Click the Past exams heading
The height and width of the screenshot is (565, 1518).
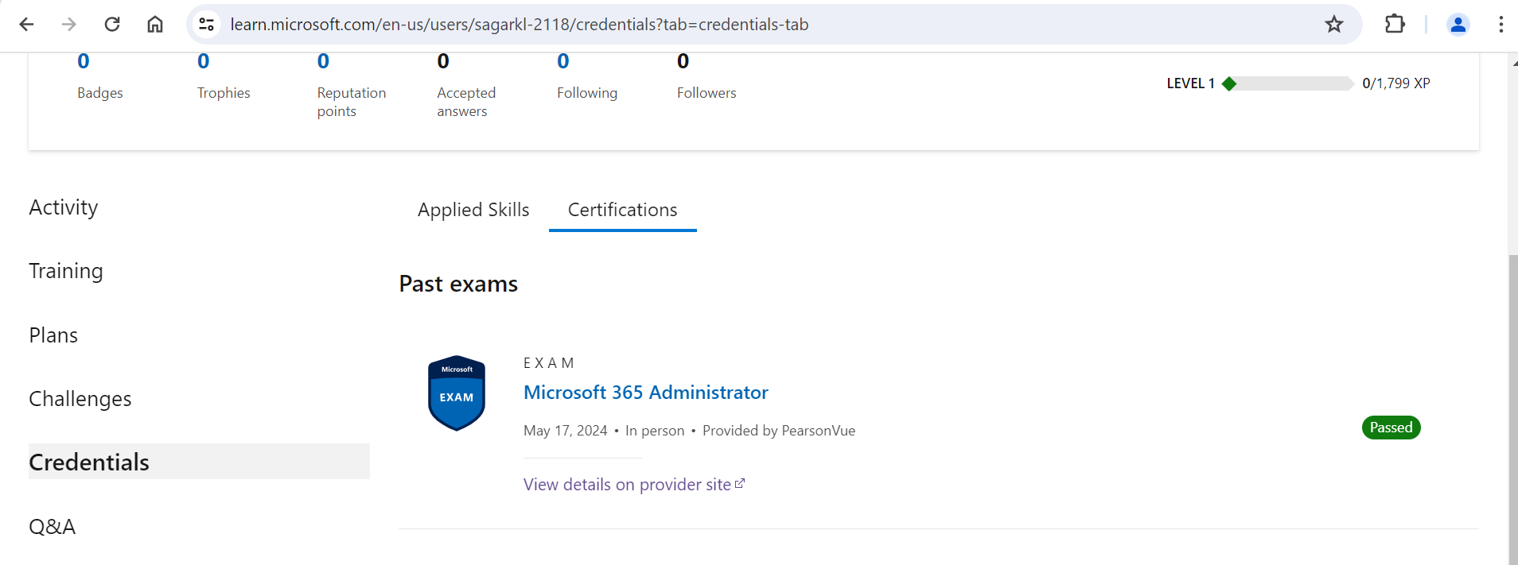(x=458, y=284)
